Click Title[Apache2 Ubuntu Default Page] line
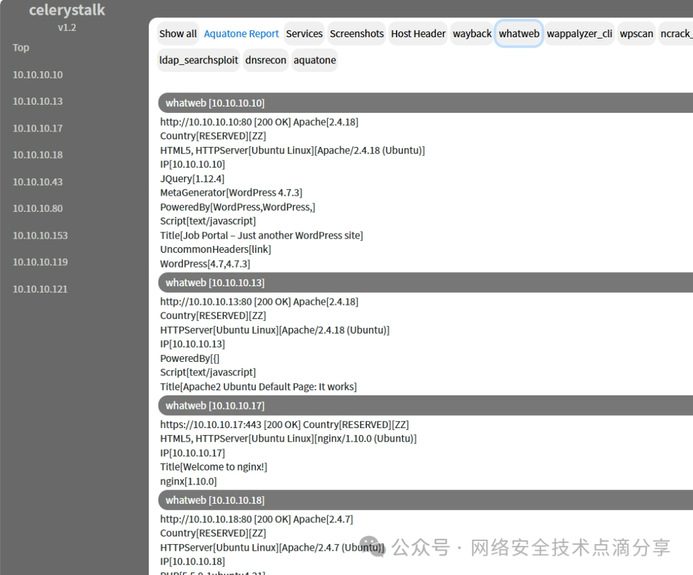693x575 pixels. pos(258,387)
